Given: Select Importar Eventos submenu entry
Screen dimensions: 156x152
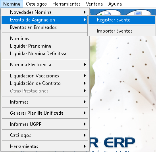Looking at the screenshot, I should click(121, 31).
